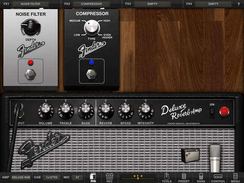Select the mini amp cabinet thumbnail

[x=190, y=155]
